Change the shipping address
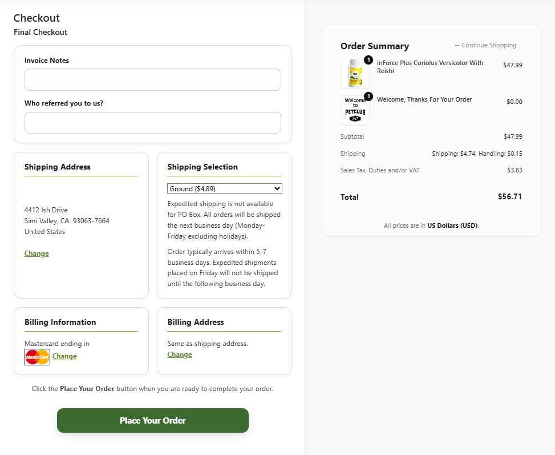 (37, 253)
